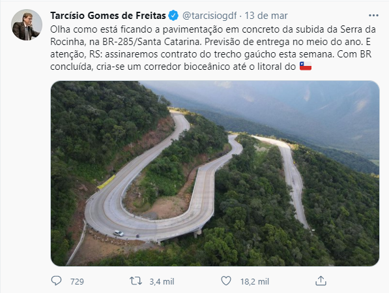Screen dimensions: 389x293
Task: Click the retweet arrows icon
Action: pos(136,281)
